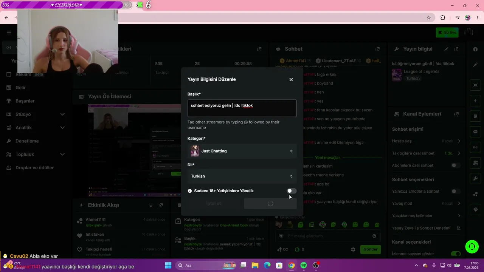Toggle Abonelere özel sohbet switch

pos(456,165)
